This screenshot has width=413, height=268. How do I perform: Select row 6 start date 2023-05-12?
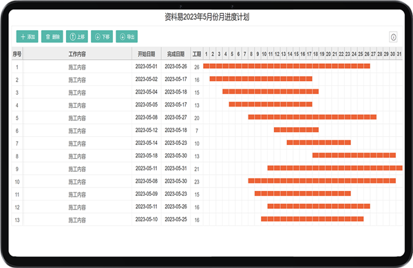[147, 130]
